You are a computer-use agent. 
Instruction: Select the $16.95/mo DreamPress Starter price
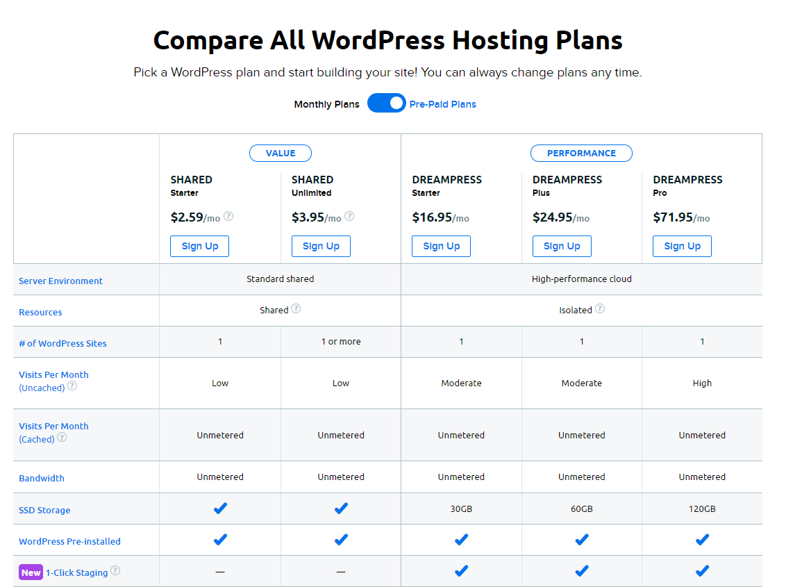(440, 217)
